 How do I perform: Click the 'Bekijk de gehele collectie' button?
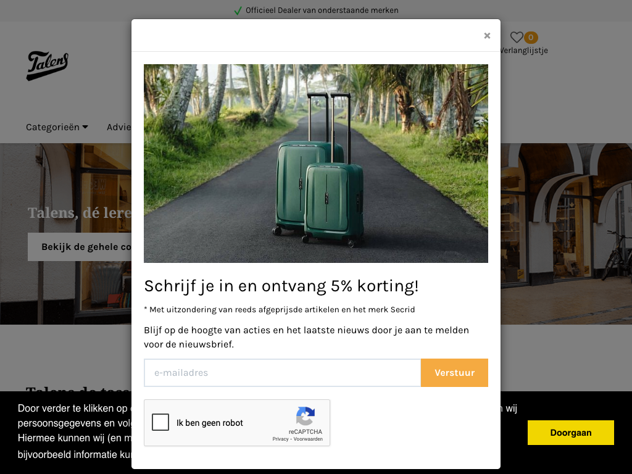click(80, 247)
